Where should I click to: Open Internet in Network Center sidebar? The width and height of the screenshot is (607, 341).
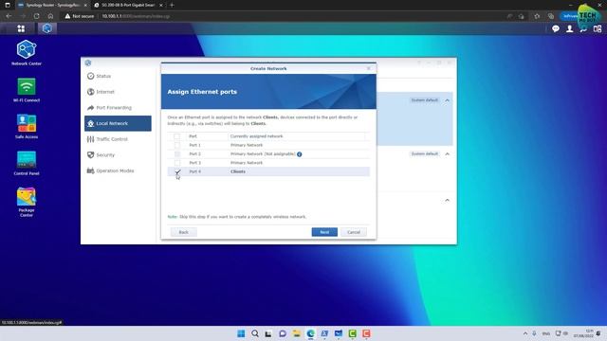118,92
